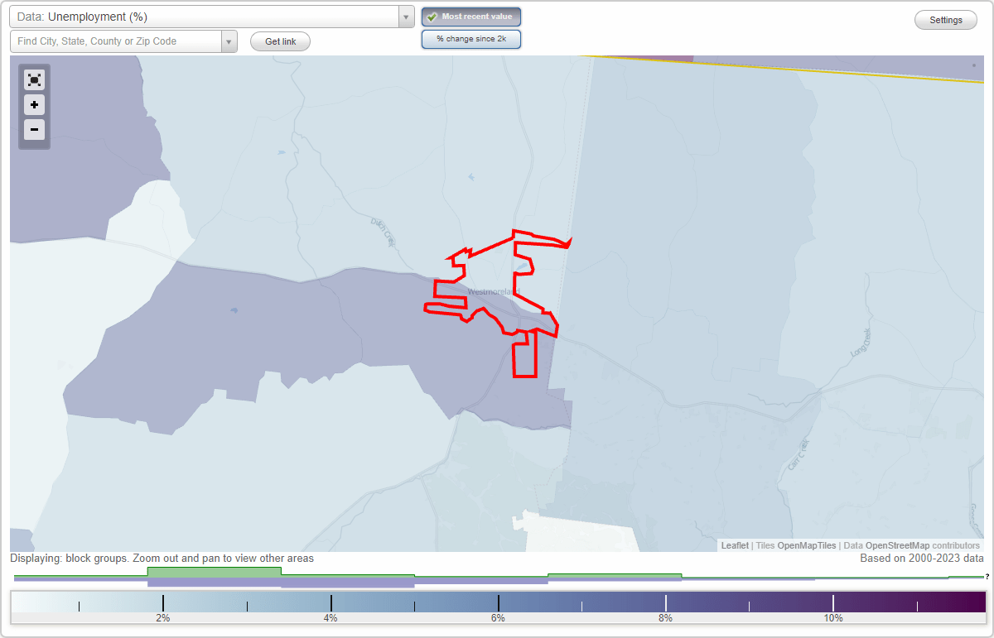Click the 6% mark on color legend
The image size is (994, 638).
pyautogui.click(x=498, y=618)
